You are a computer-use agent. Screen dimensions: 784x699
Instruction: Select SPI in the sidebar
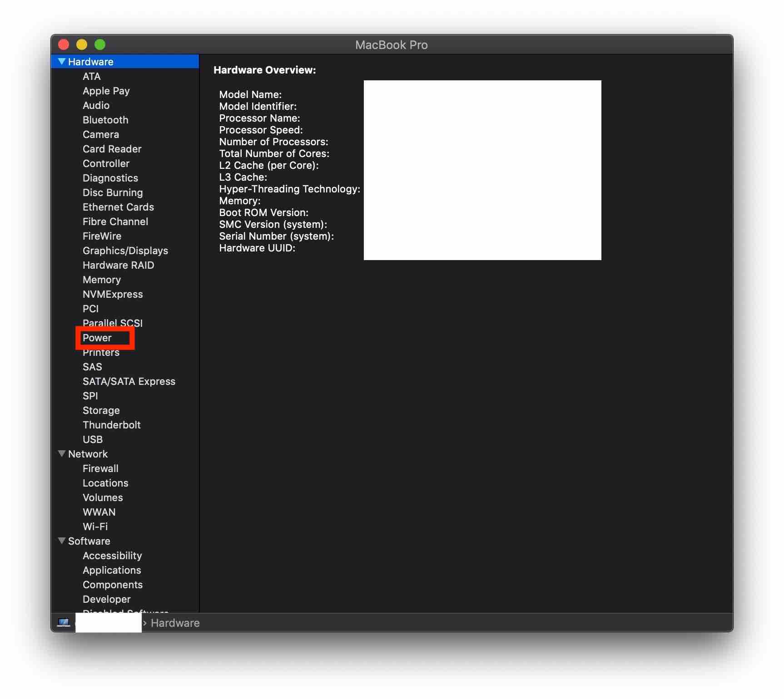(90, 396)
